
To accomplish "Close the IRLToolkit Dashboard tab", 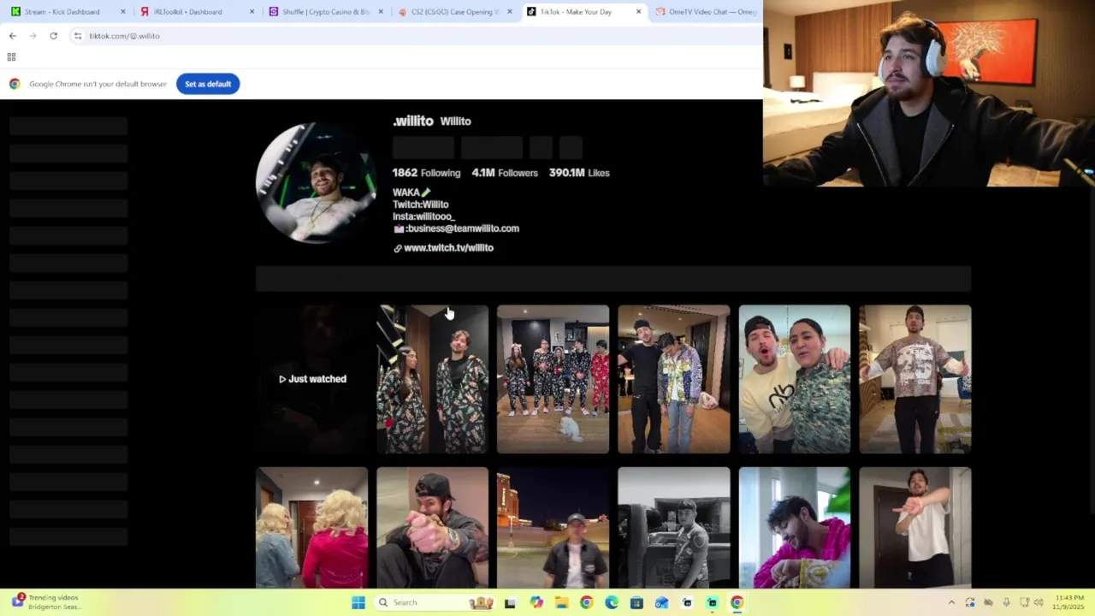I will point(252,12).
